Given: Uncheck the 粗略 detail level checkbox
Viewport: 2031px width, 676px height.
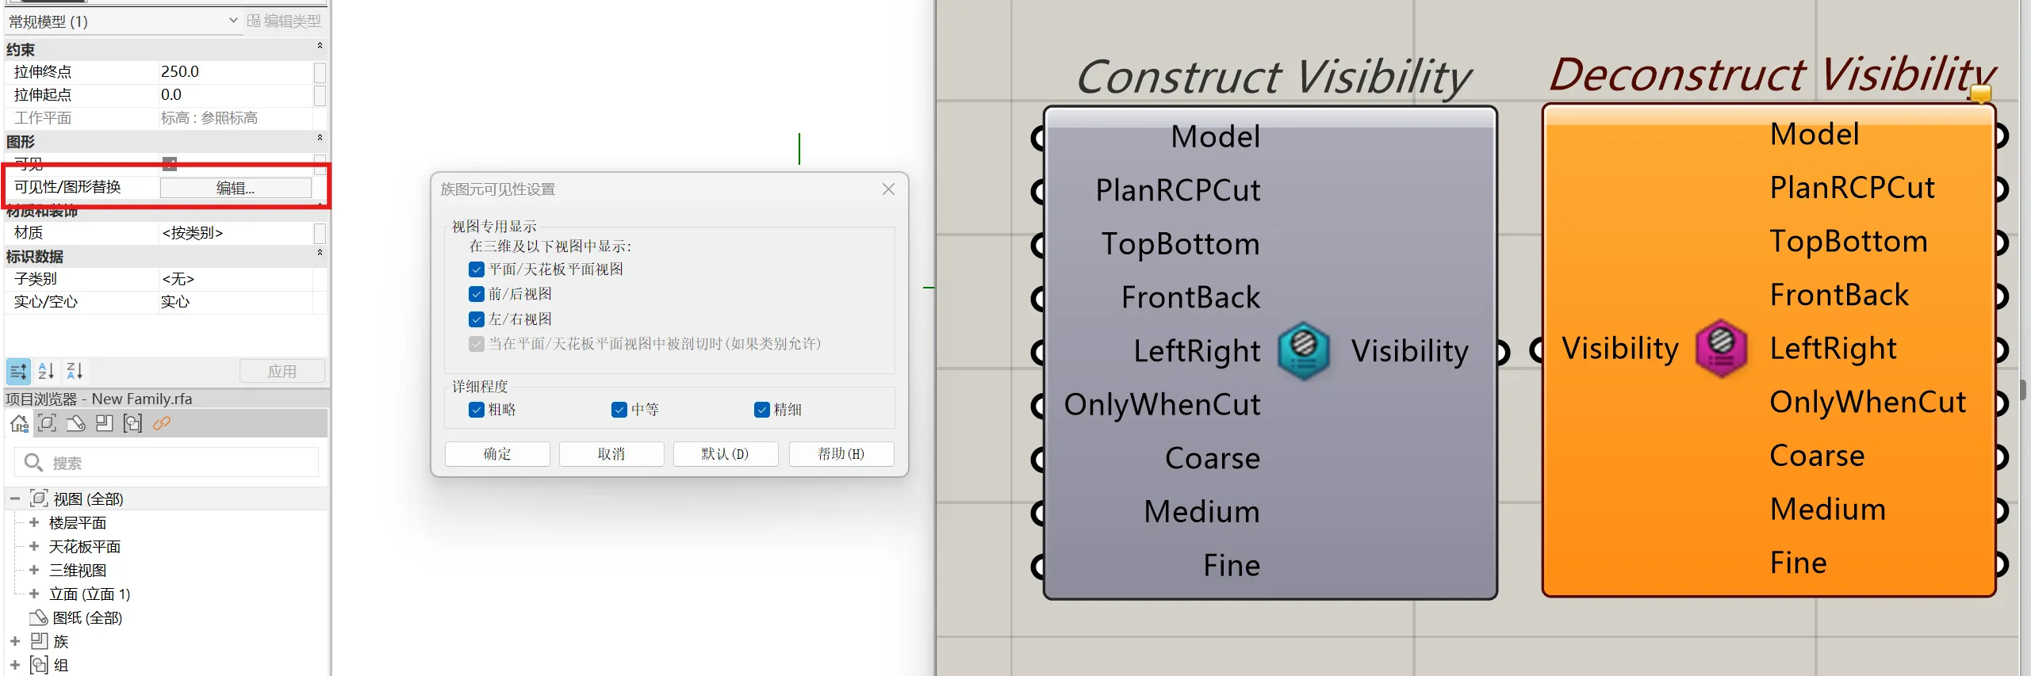Looking at the screenshot, I should point(477,410).
